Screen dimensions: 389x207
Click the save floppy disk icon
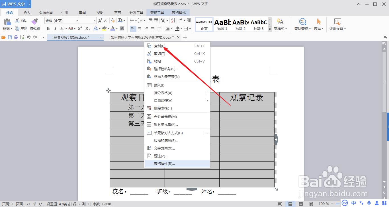coord(10,37)
